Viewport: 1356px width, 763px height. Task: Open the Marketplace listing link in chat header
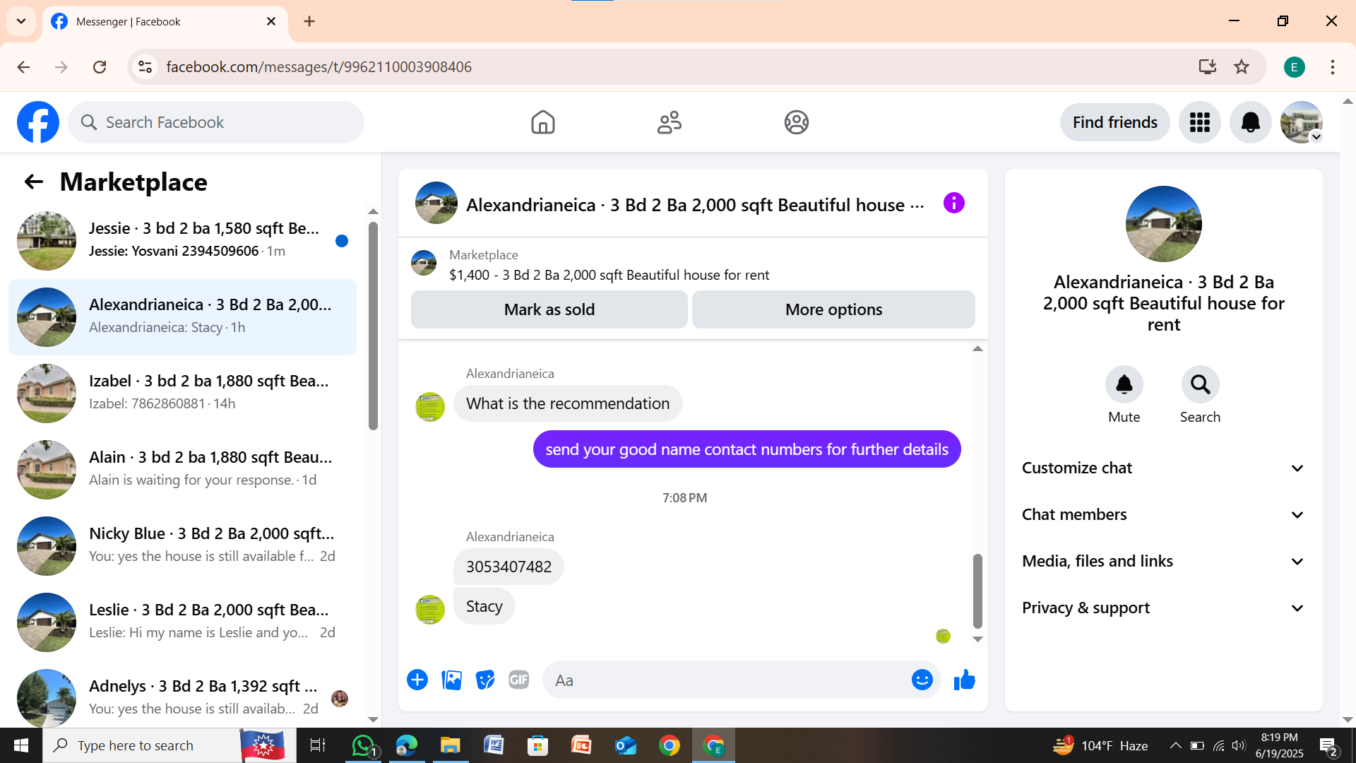pos(609,275)
